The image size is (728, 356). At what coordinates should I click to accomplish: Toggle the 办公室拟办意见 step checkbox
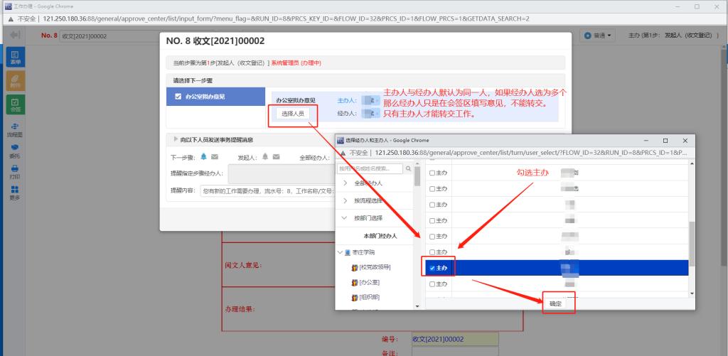(x=178, y=97)
